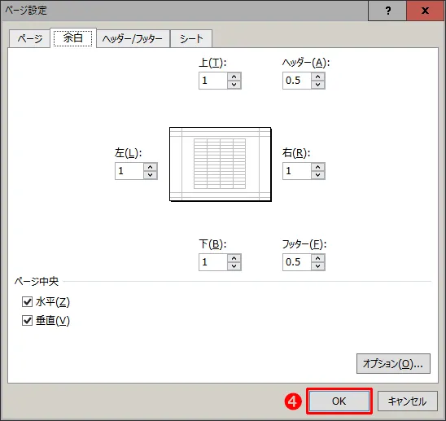The height and width of the screenshot is (421, 446).
Task: Switch to the ページ tab
Action: (29, 38)
